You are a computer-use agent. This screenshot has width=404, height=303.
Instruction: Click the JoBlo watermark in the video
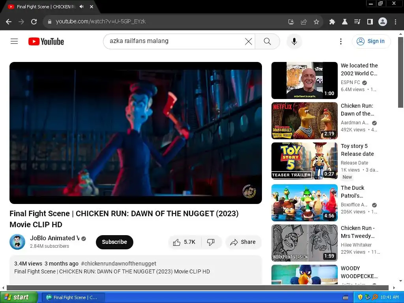pyautogui.click(x=249, y=191)
